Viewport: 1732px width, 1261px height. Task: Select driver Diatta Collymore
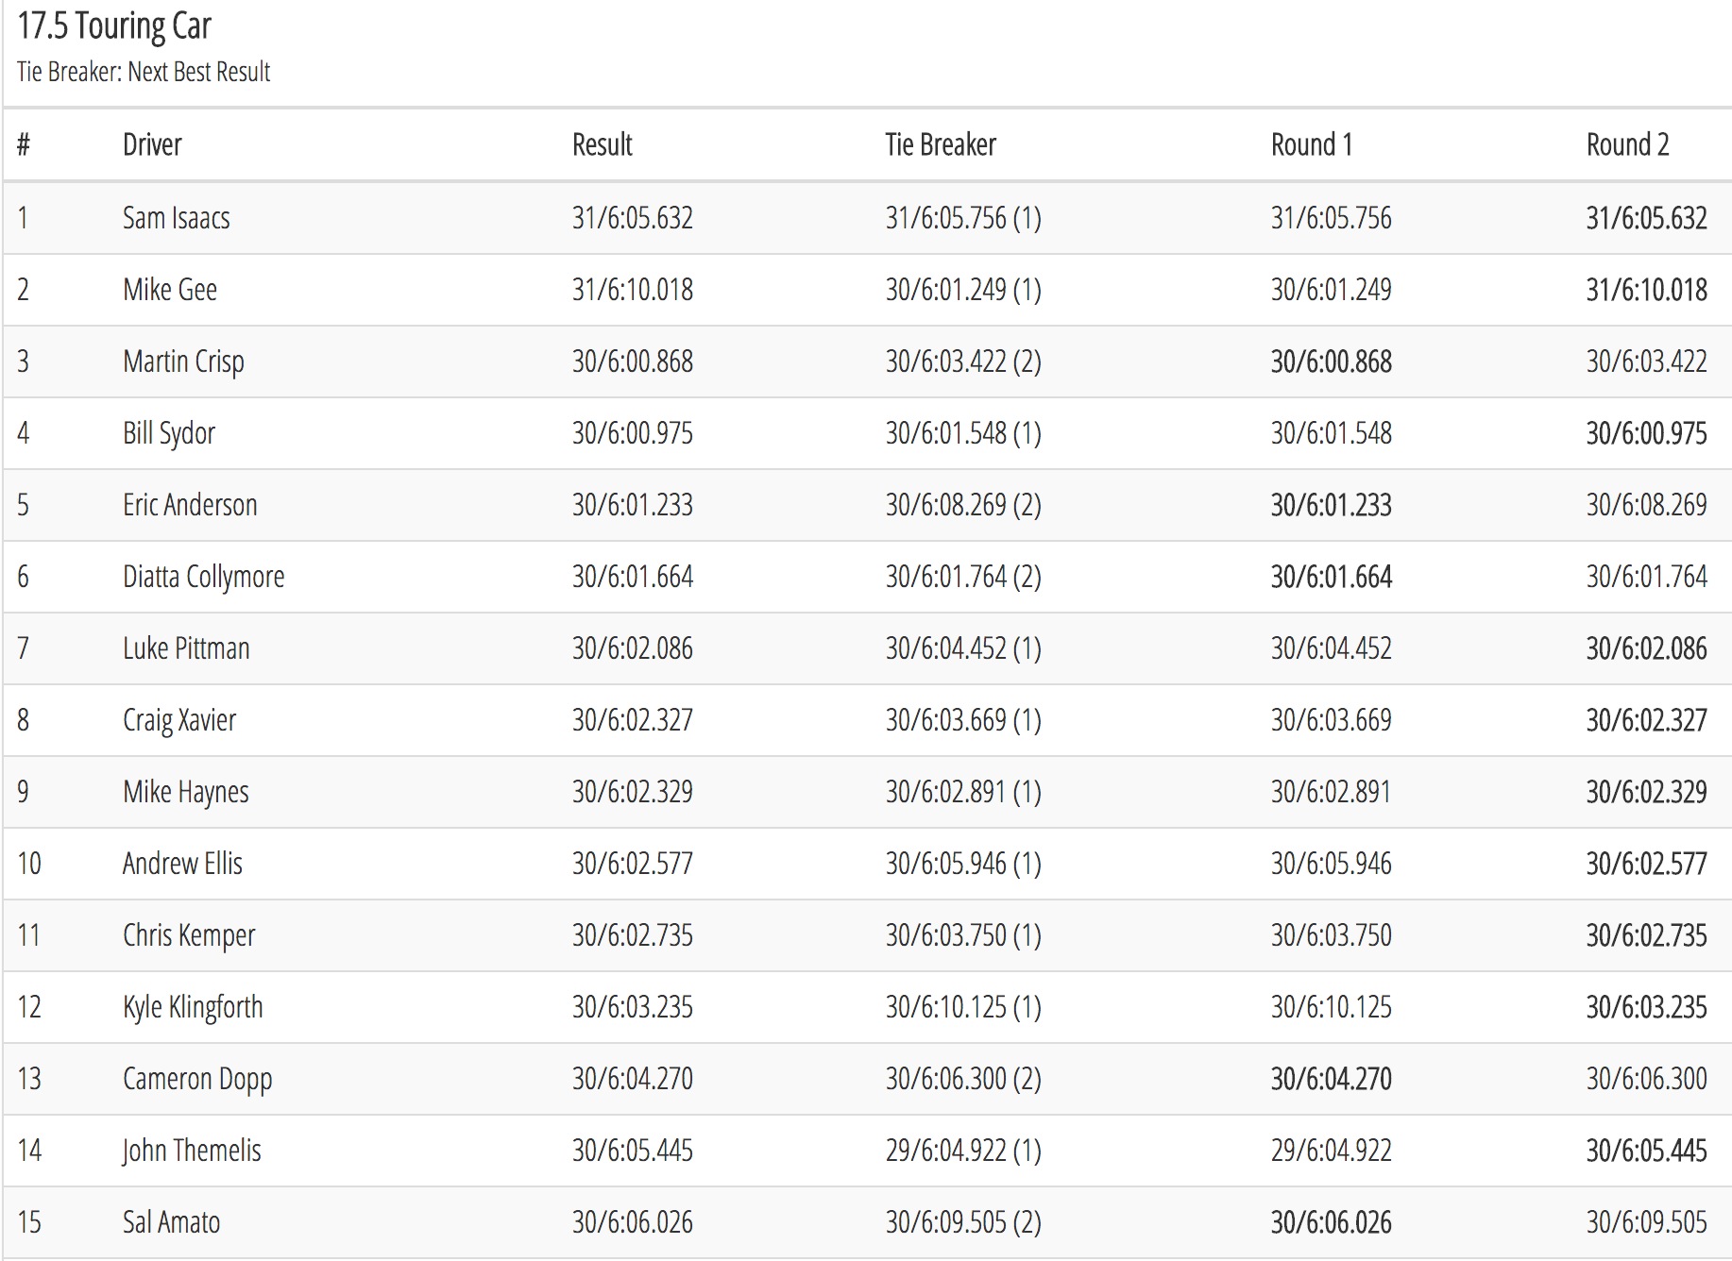pyautogui.click(x=203, y=577)
